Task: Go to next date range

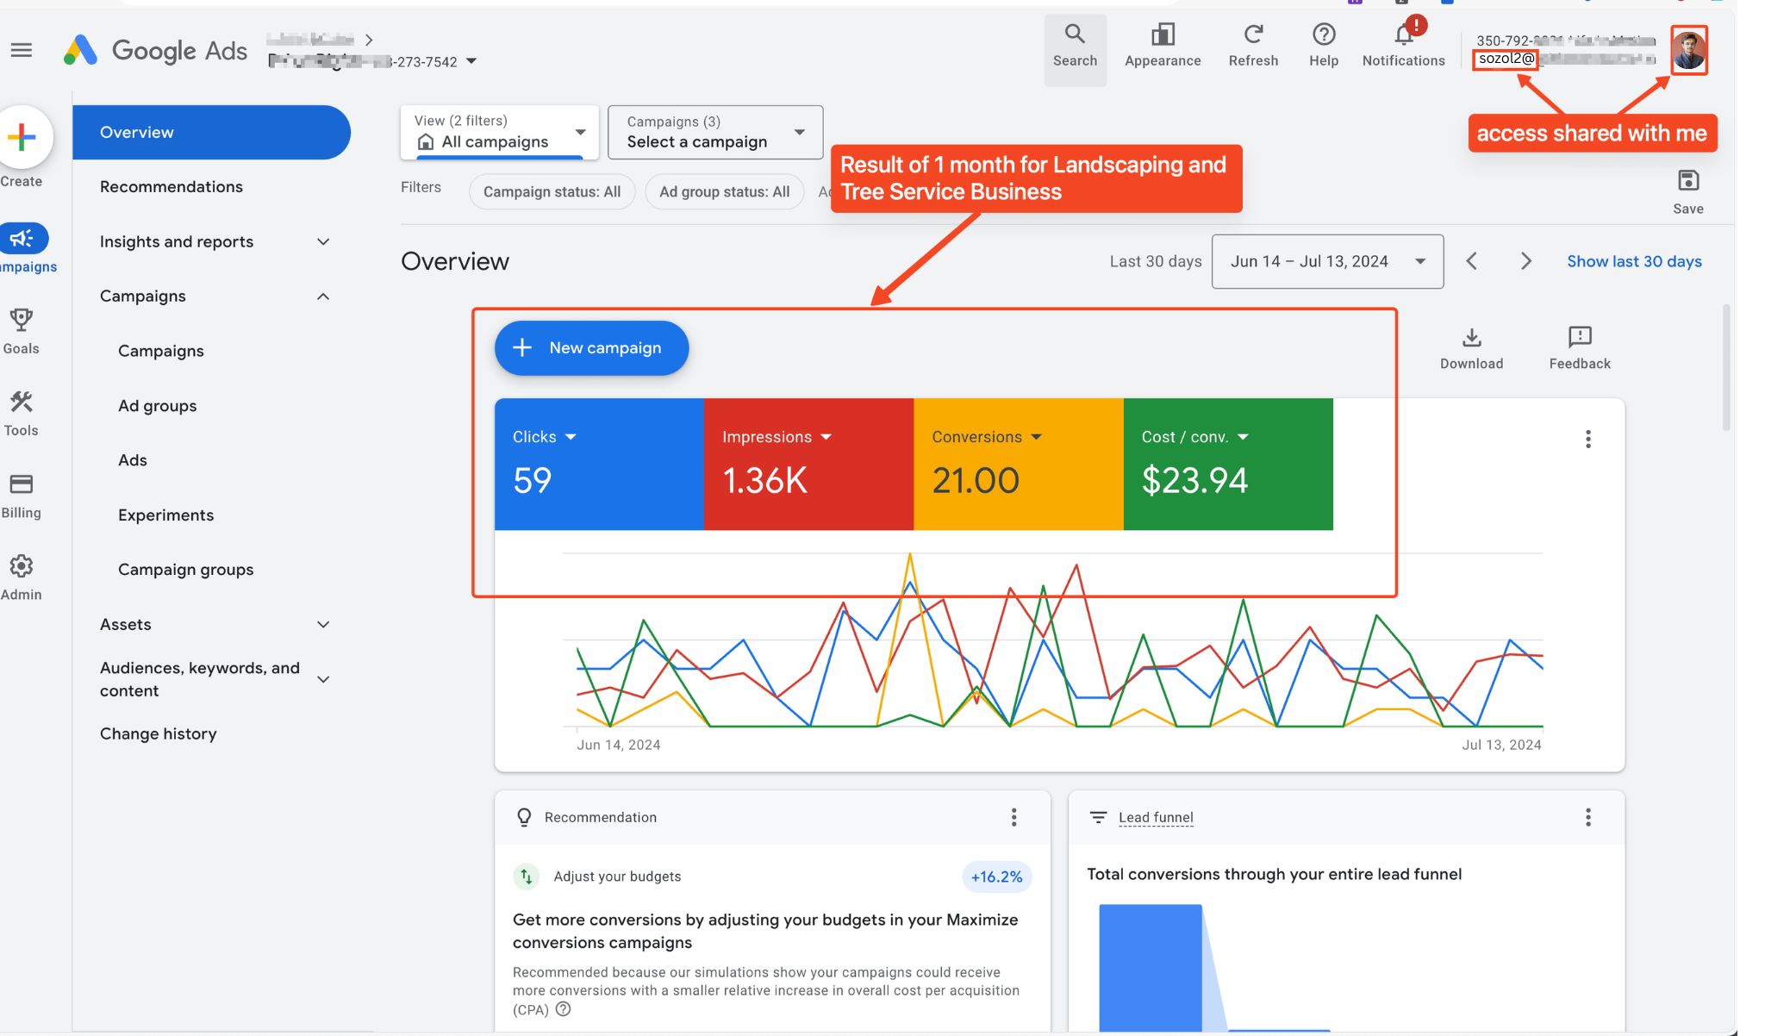Action: [x=1526, y=261]
